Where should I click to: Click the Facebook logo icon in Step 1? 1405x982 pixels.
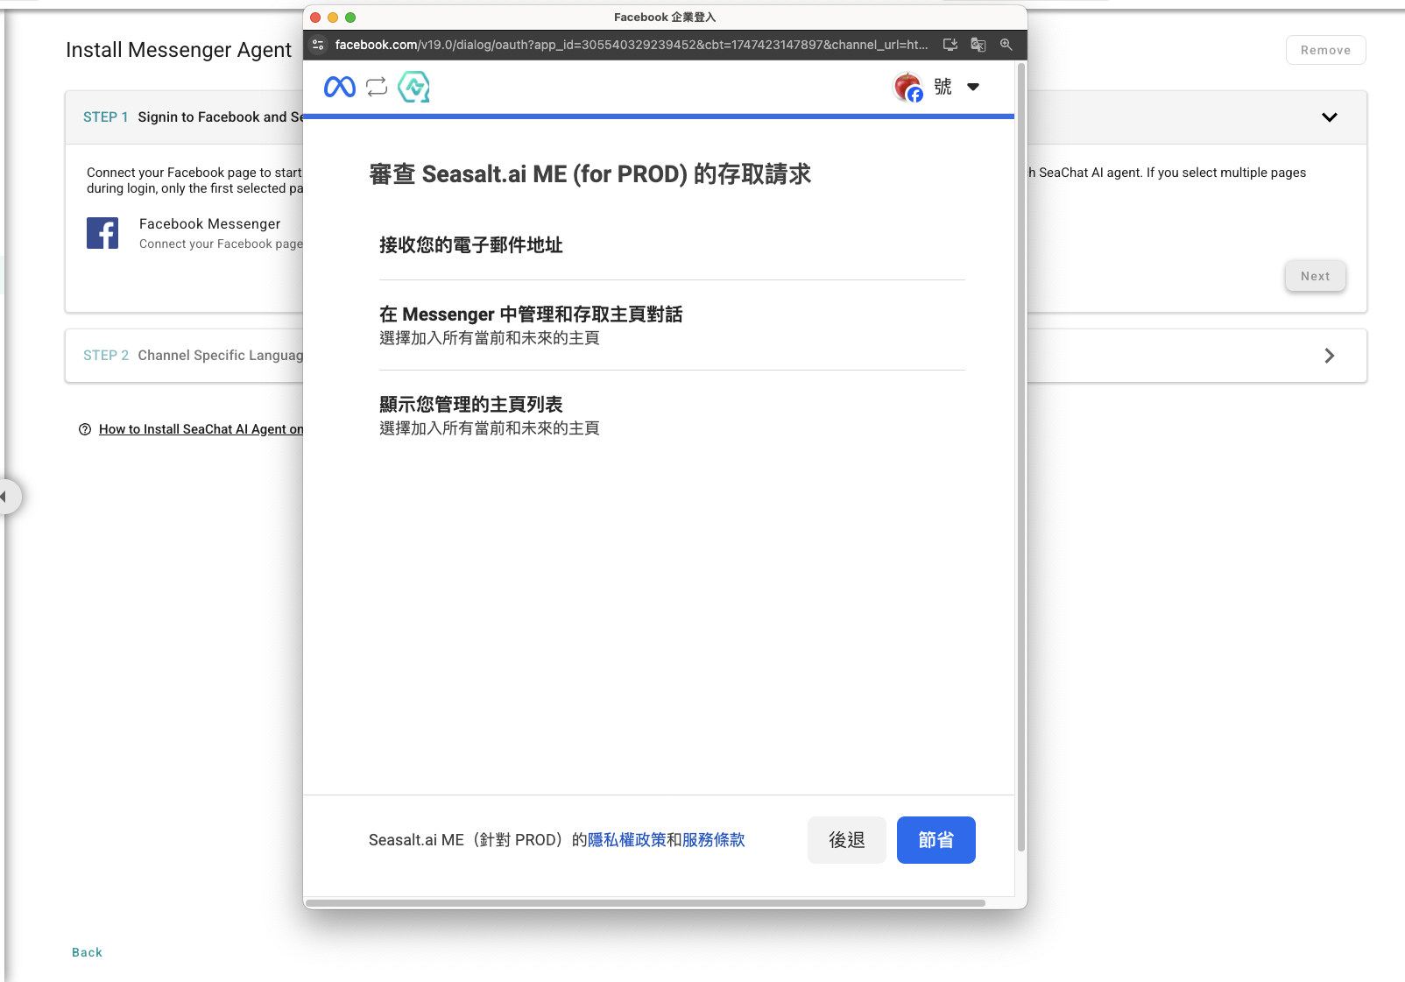[x=102, y=233]
